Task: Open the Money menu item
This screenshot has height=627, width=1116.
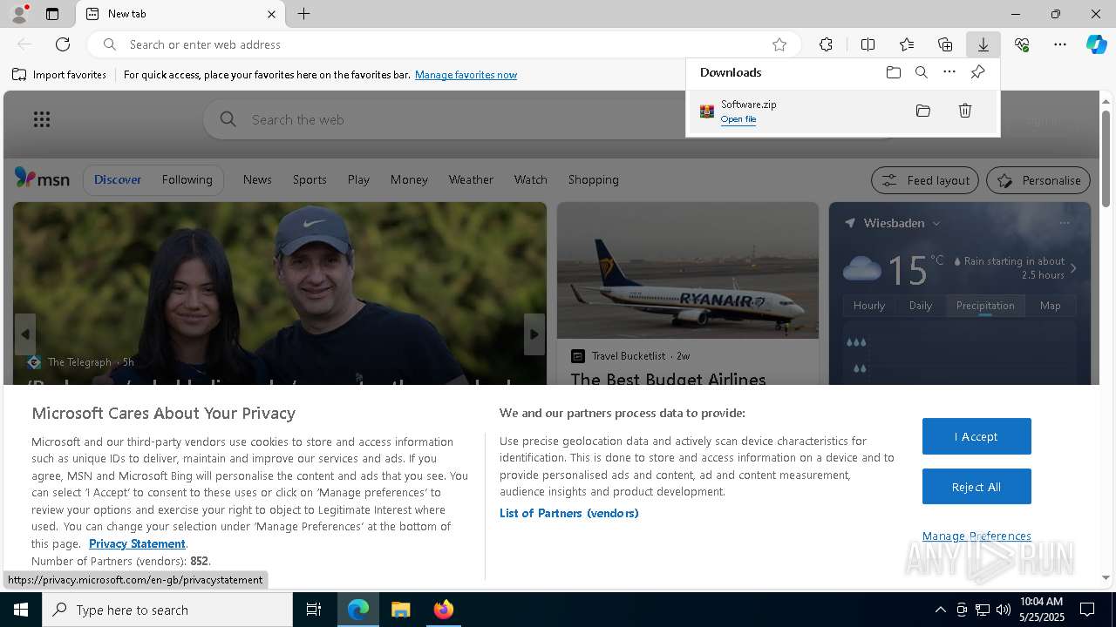Action: 409,179
